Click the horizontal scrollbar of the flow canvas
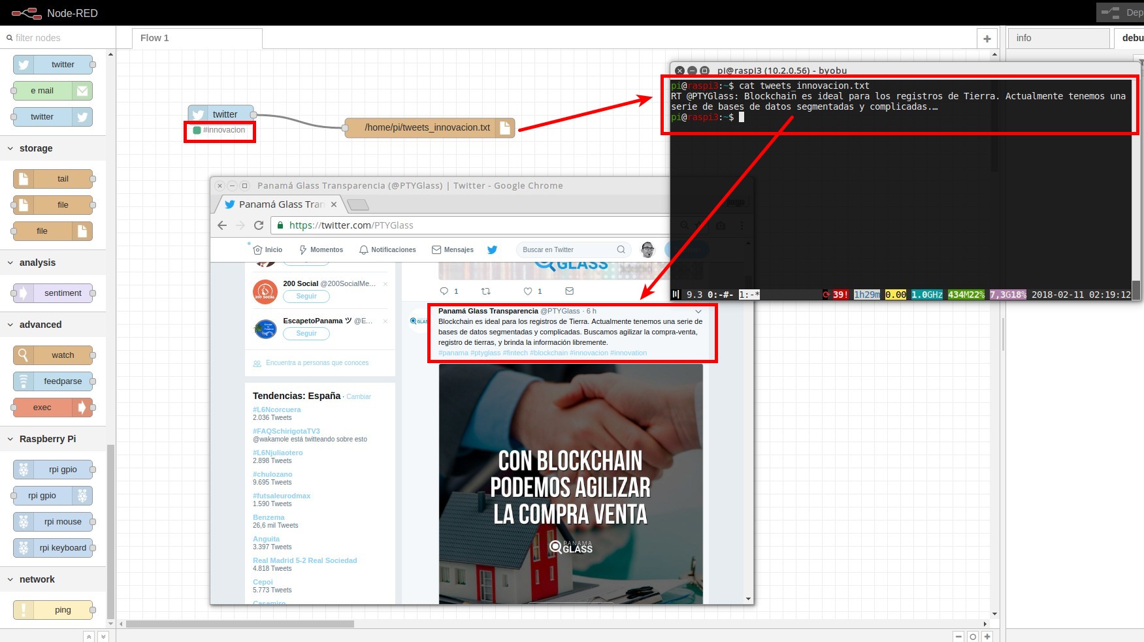 tap(240, 624)
